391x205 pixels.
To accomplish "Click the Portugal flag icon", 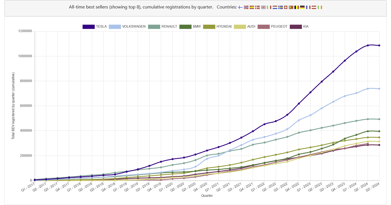I will [291, 7].
